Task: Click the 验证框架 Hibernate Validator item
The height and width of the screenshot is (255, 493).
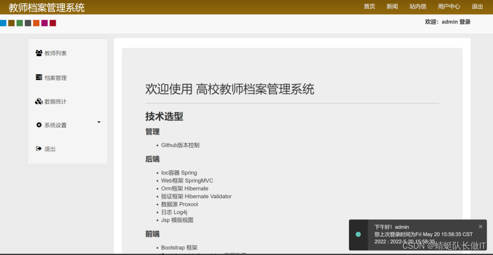Action: tap(197, 196)
